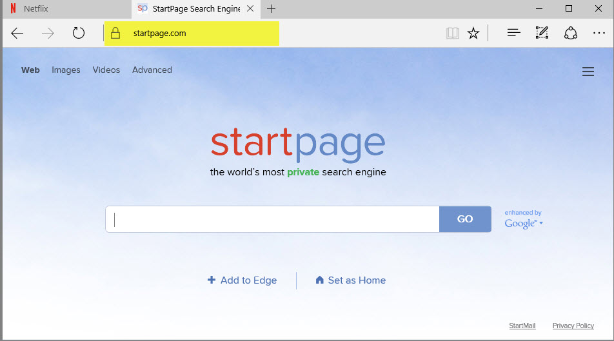Viewport: 614px width, 341px height.
Task: Click the Set as Home link
Action: click(350, 280)
